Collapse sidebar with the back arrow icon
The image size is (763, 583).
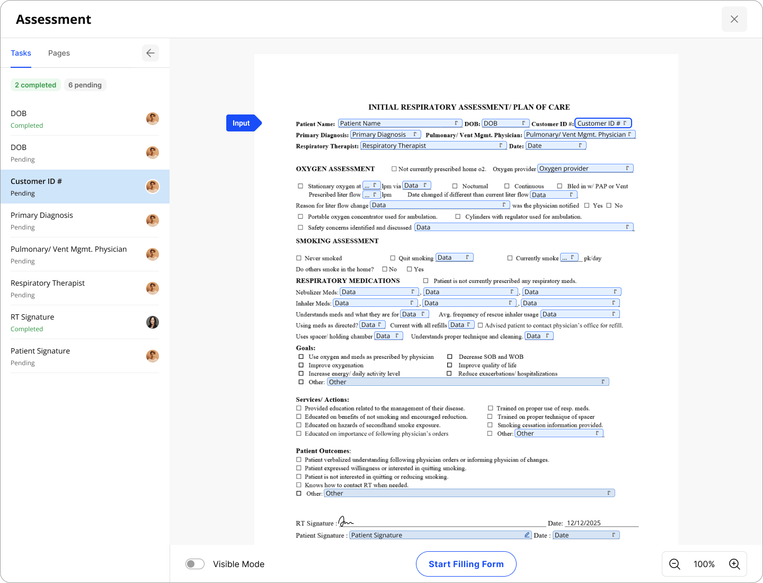coord(150,53)
